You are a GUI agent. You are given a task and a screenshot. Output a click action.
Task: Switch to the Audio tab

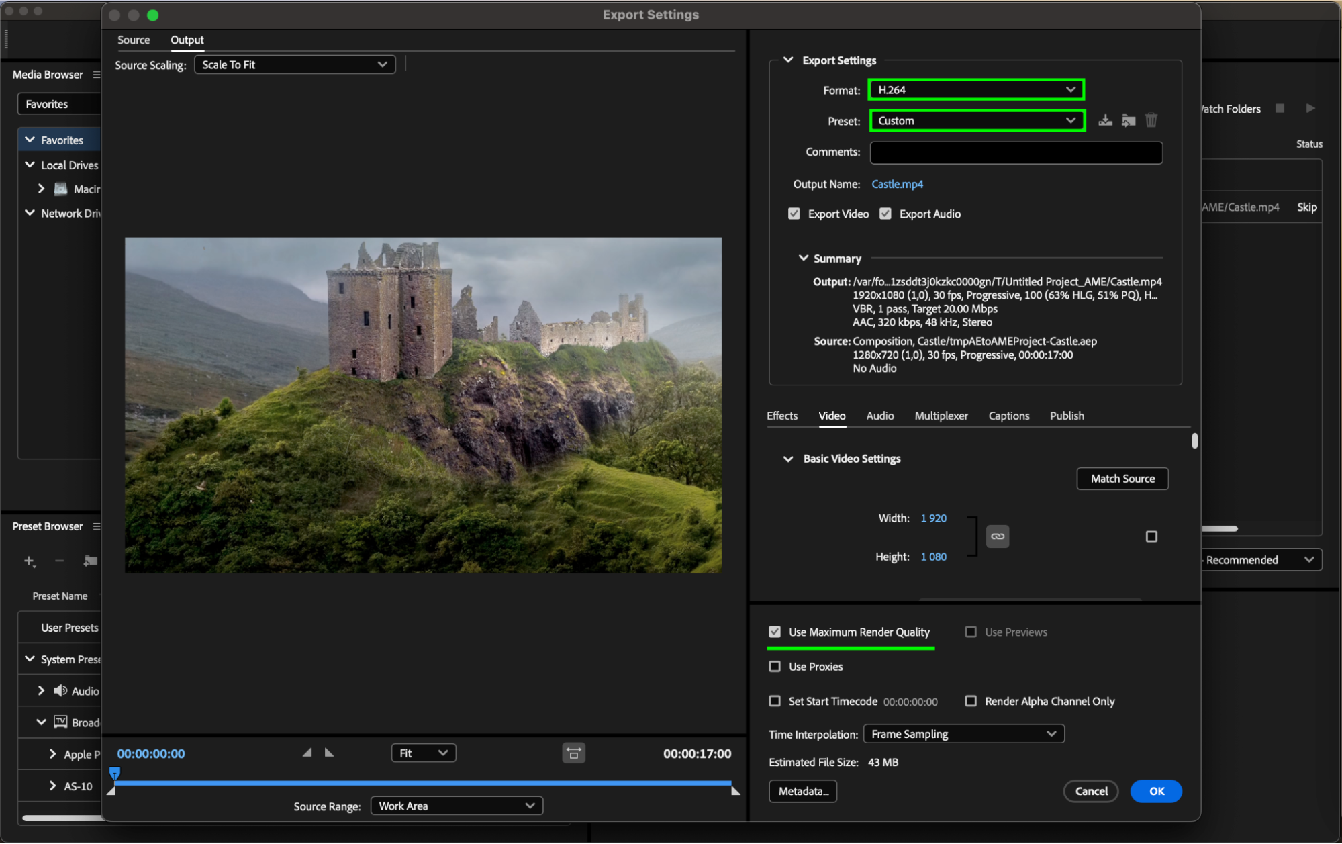(879, 416)
